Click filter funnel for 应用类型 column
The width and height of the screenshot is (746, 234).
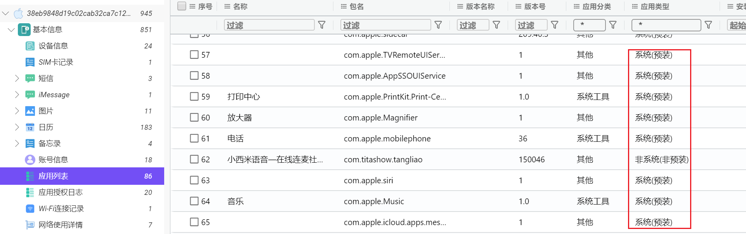(708, 25)
